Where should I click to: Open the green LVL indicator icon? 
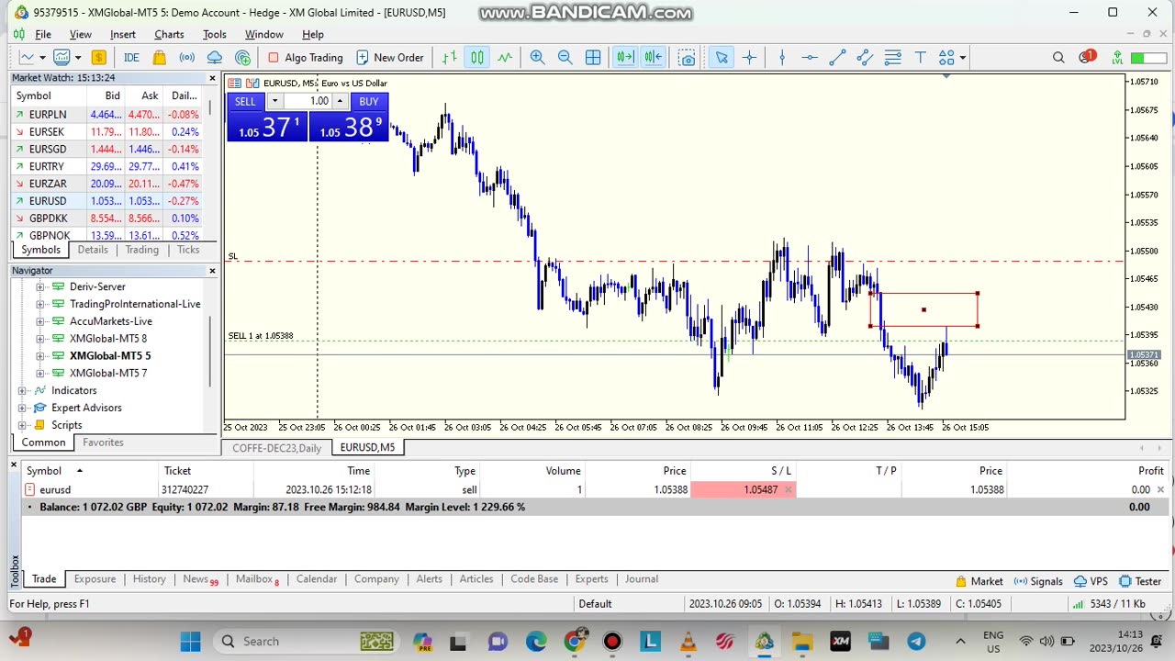tap(1117, 57)
